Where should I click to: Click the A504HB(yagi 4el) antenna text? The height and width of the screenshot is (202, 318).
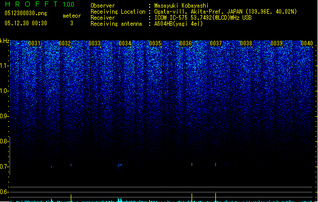(x=178, y=24)
